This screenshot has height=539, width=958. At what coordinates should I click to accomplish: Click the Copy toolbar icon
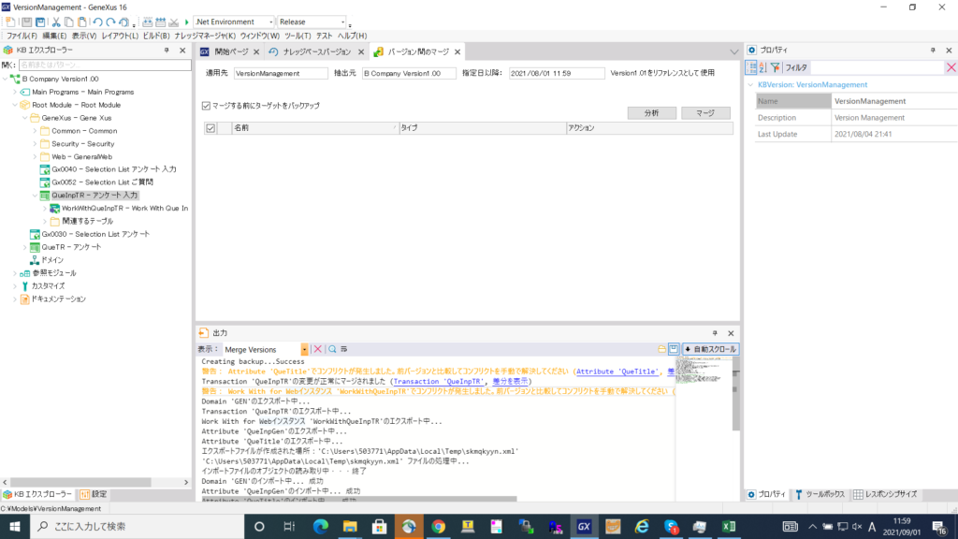coord(68,22)
